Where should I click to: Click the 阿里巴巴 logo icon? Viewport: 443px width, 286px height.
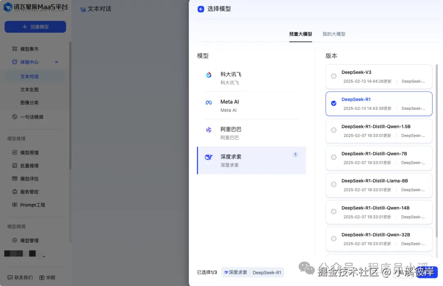pos(209,130)
